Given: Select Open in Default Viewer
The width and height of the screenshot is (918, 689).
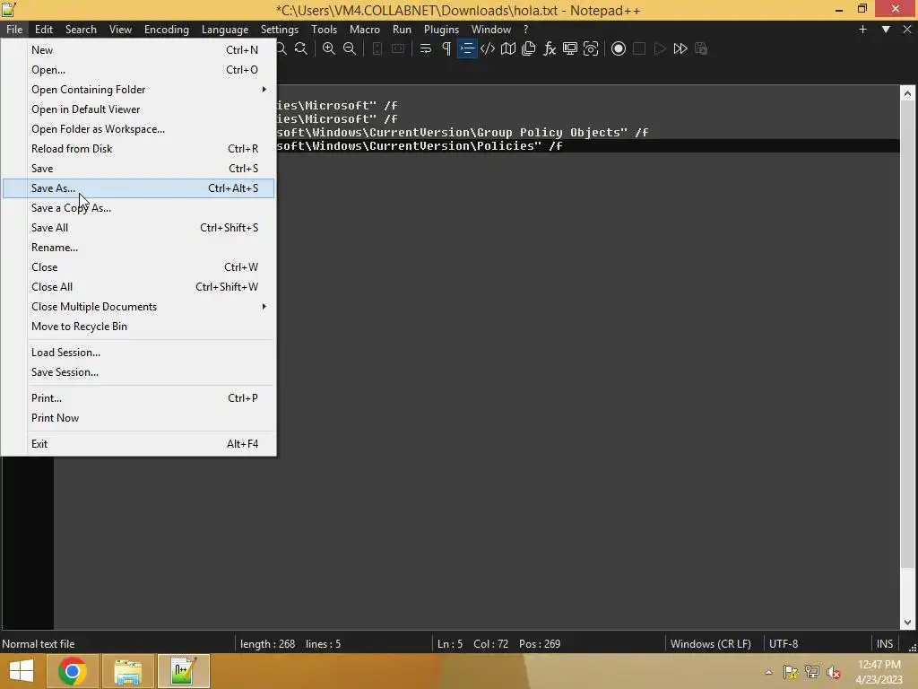Looking at the screenshot, I should (x=139, y=109).
